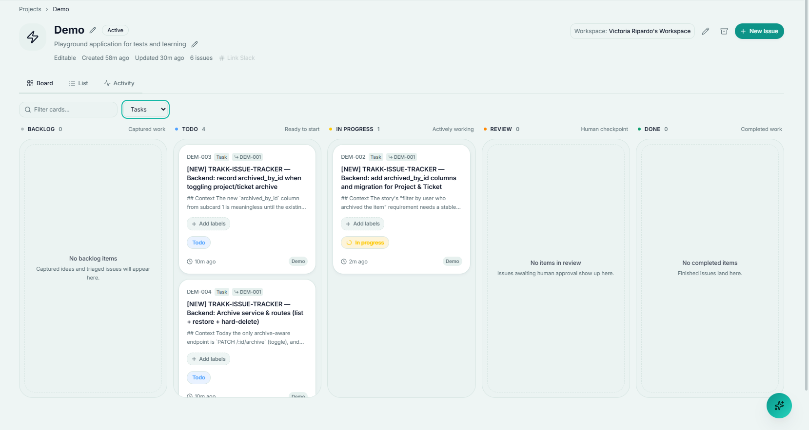Viewport: 809px width, 430px height.
Task: Click the TODO column header
Action: tap(190, 129)
